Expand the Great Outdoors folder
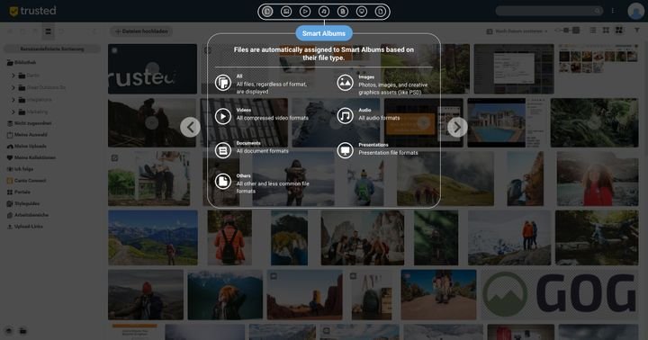 pos(13,87)
